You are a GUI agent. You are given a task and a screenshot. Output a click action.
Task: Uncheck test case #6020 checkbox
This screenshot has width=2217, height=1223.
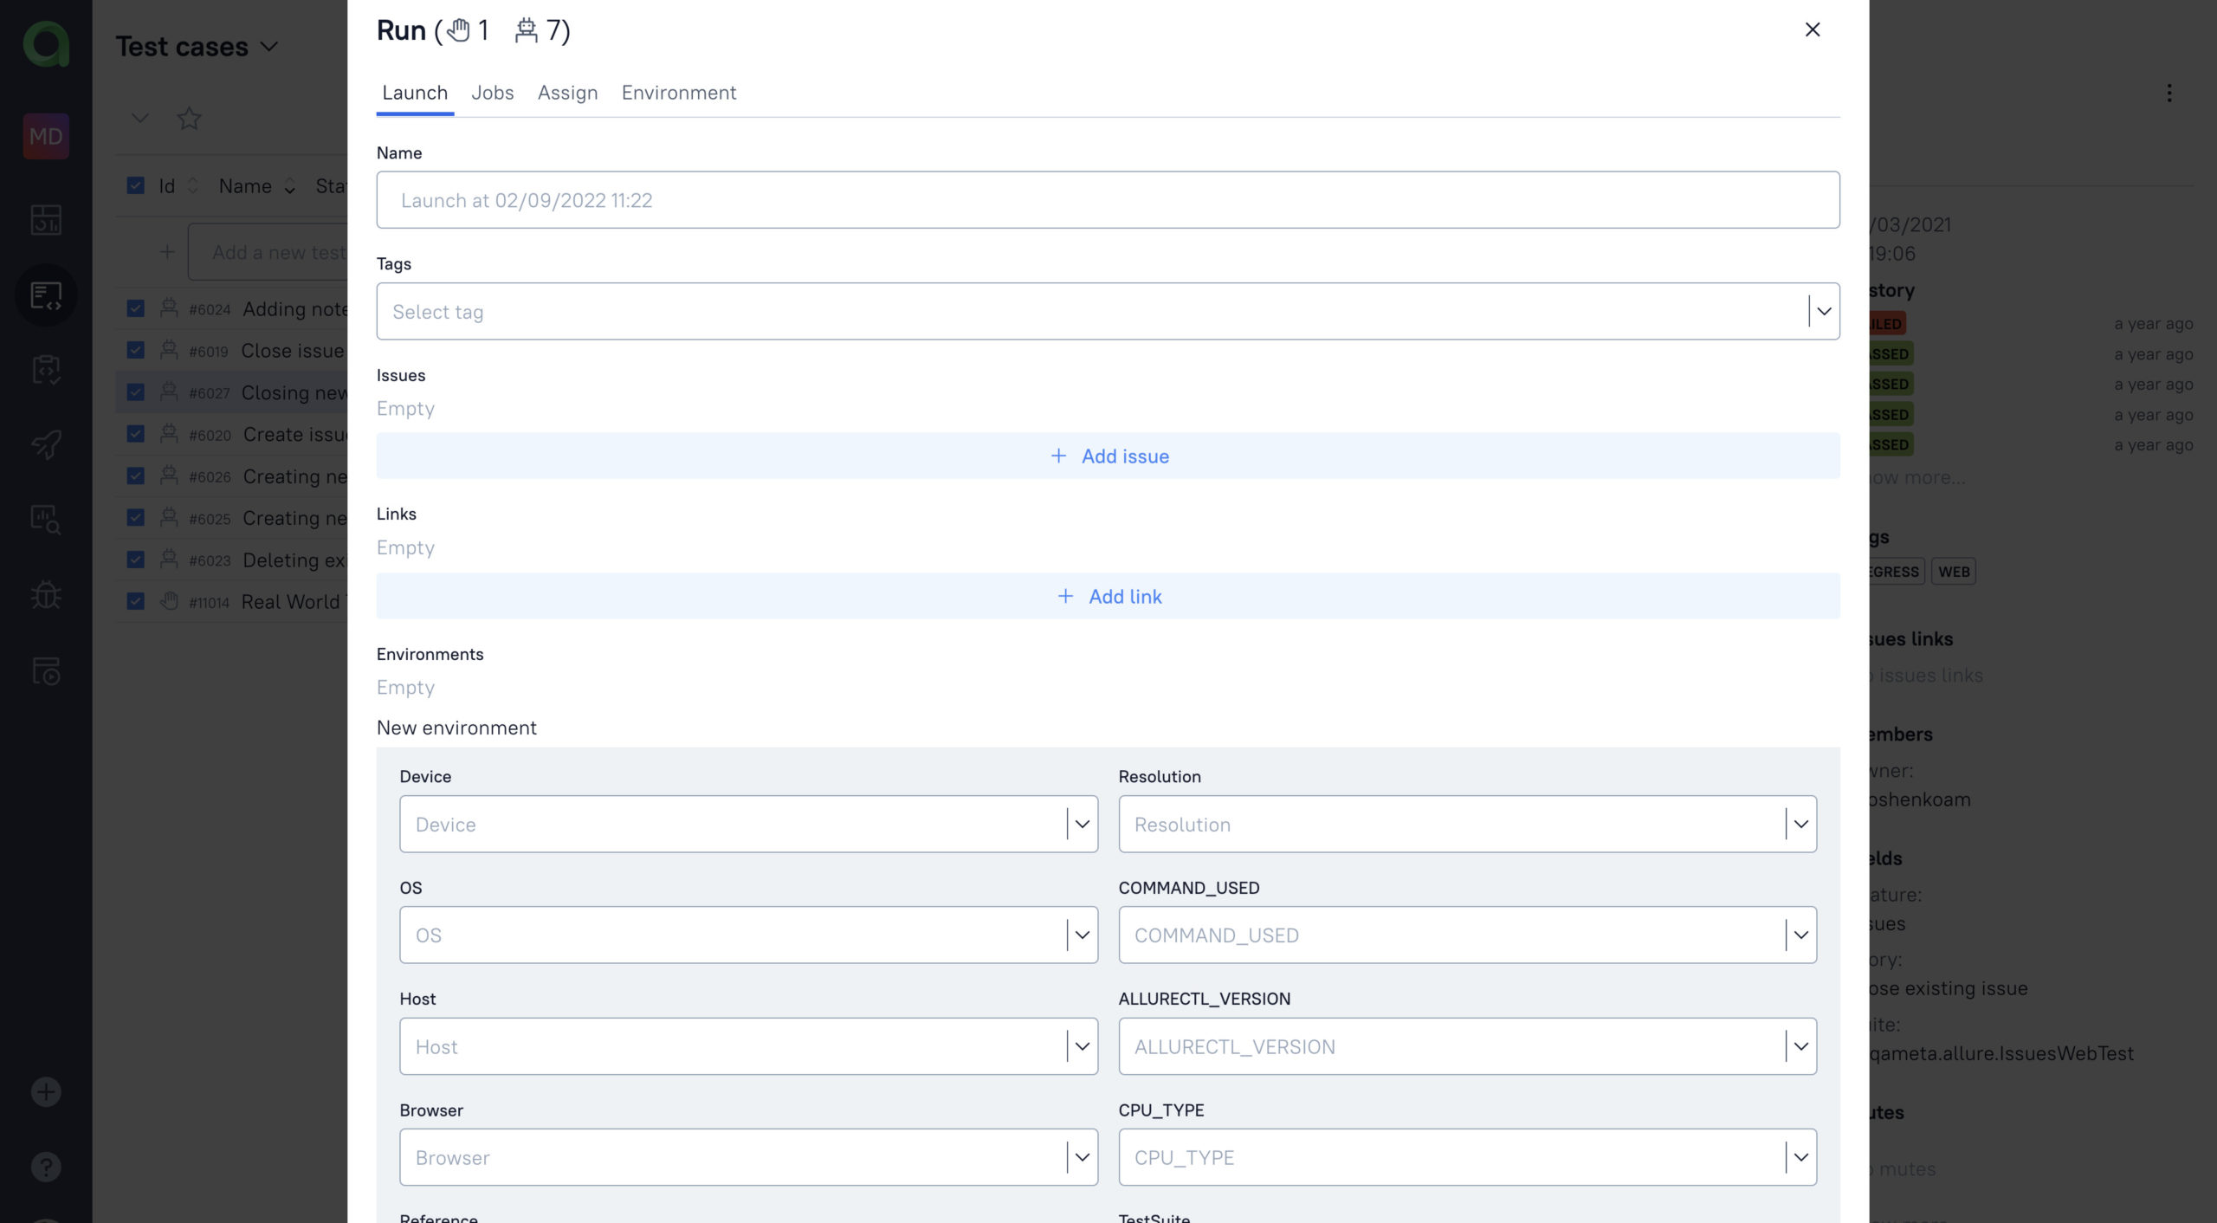[x=135, y=434]
